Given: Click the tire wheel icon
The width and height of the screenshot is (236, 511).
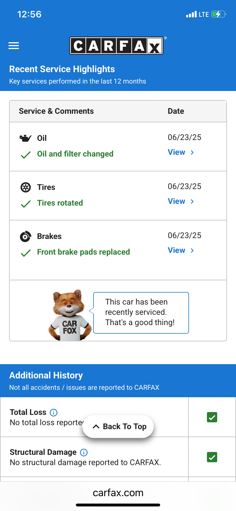Looking at the screenshot, I should 26,187.
